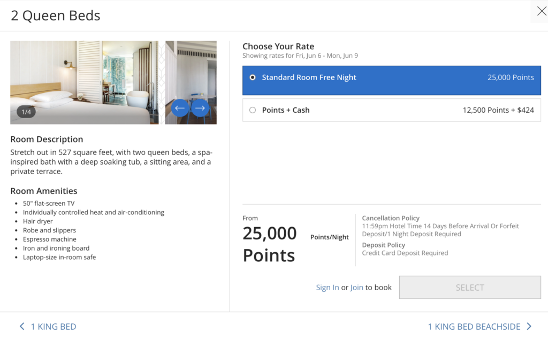
Task: Follow the Join link to book
Action: tap(356, 287)
